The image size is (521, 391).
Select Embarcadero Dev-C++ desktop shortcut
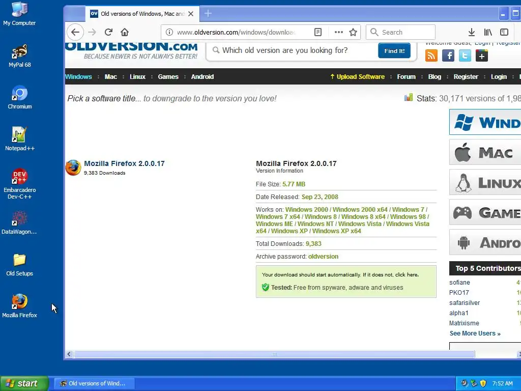(20, 184)
